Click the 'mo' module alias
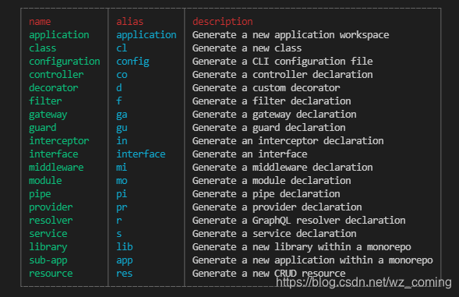 tap(122, 181)
